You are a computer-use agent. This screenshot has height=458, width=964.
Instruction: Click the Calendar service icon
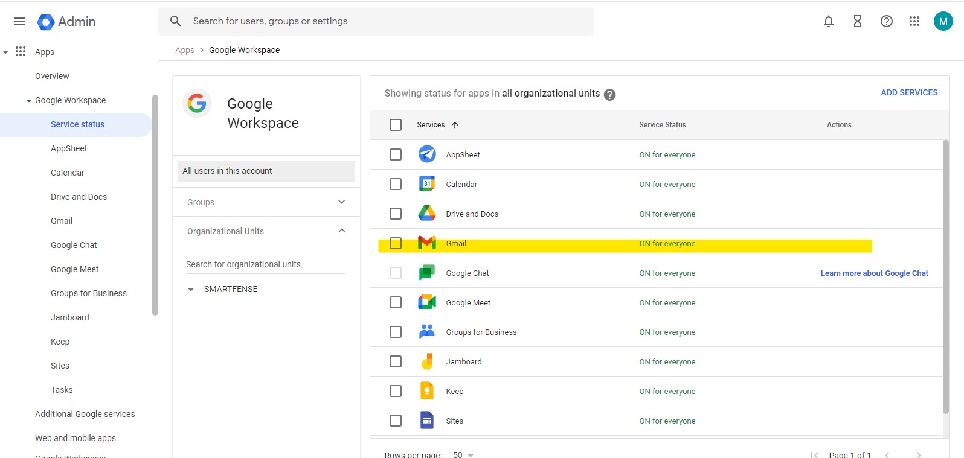(x=427, y=183)
